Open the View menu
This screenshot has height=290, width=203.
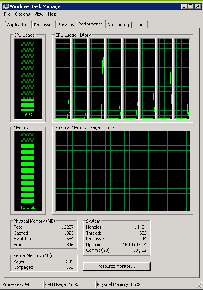[x=39, y=14]
